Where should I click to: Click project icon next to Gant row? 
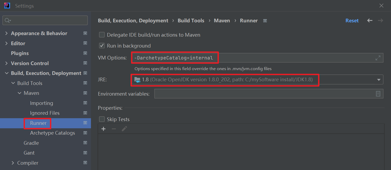(85, 153)
